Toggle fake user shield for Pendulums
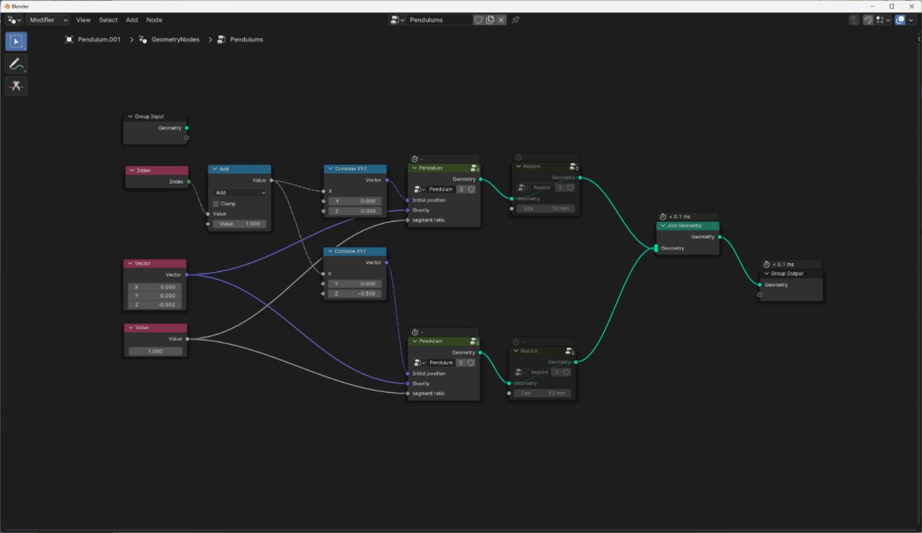Screen dimensions: 922x533 (478, 20)
